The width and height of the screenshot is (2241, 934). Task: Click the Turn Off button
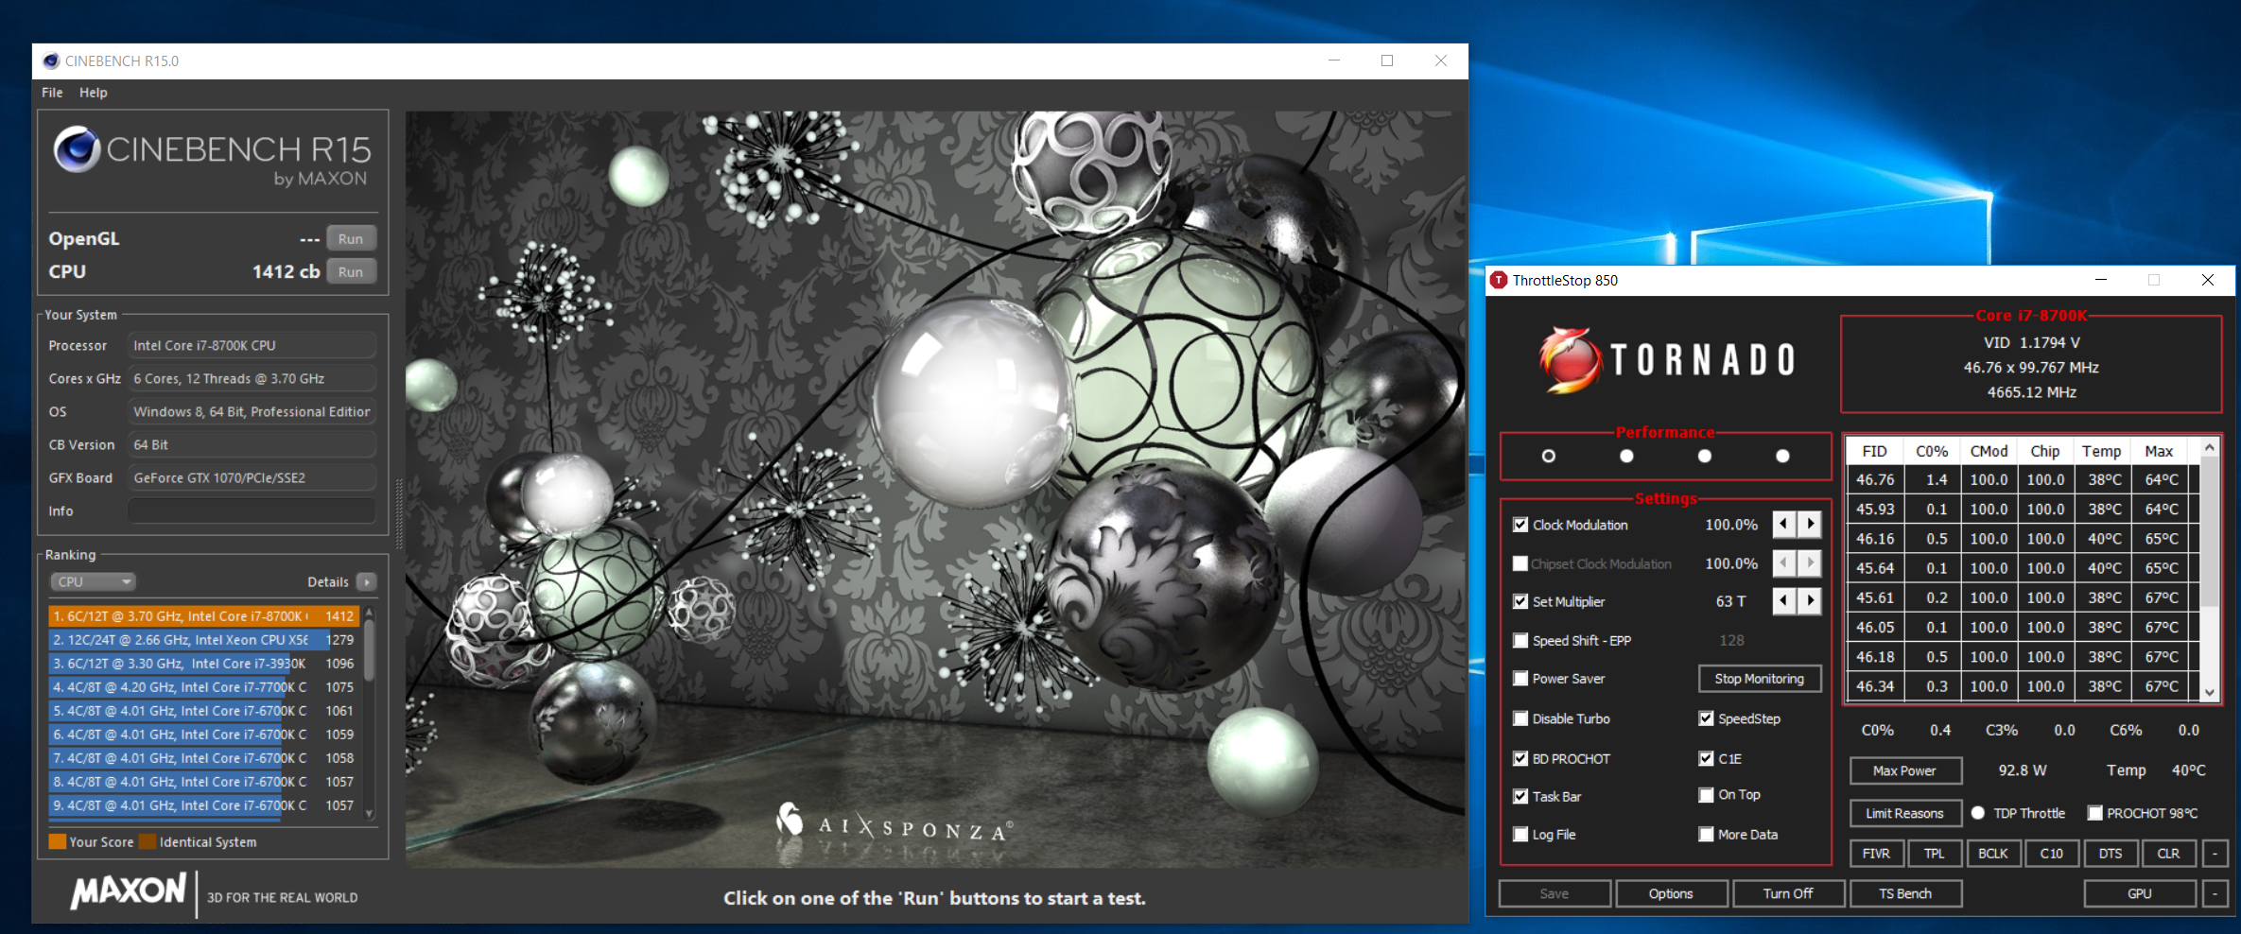pyautogui.click(x=1788, y=893)
